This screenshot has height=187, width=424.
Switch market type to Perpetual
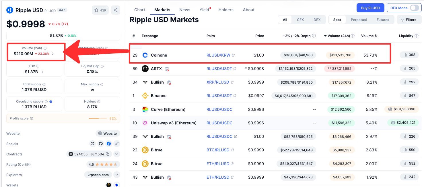pyautogui.click(x=359, y=20)
